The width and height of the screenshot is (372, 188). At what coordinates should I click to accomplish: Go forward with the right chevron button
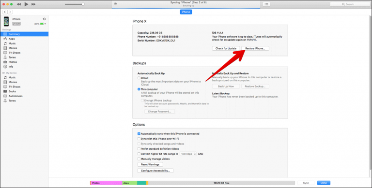pyautogui.click(x=10, y=12)
